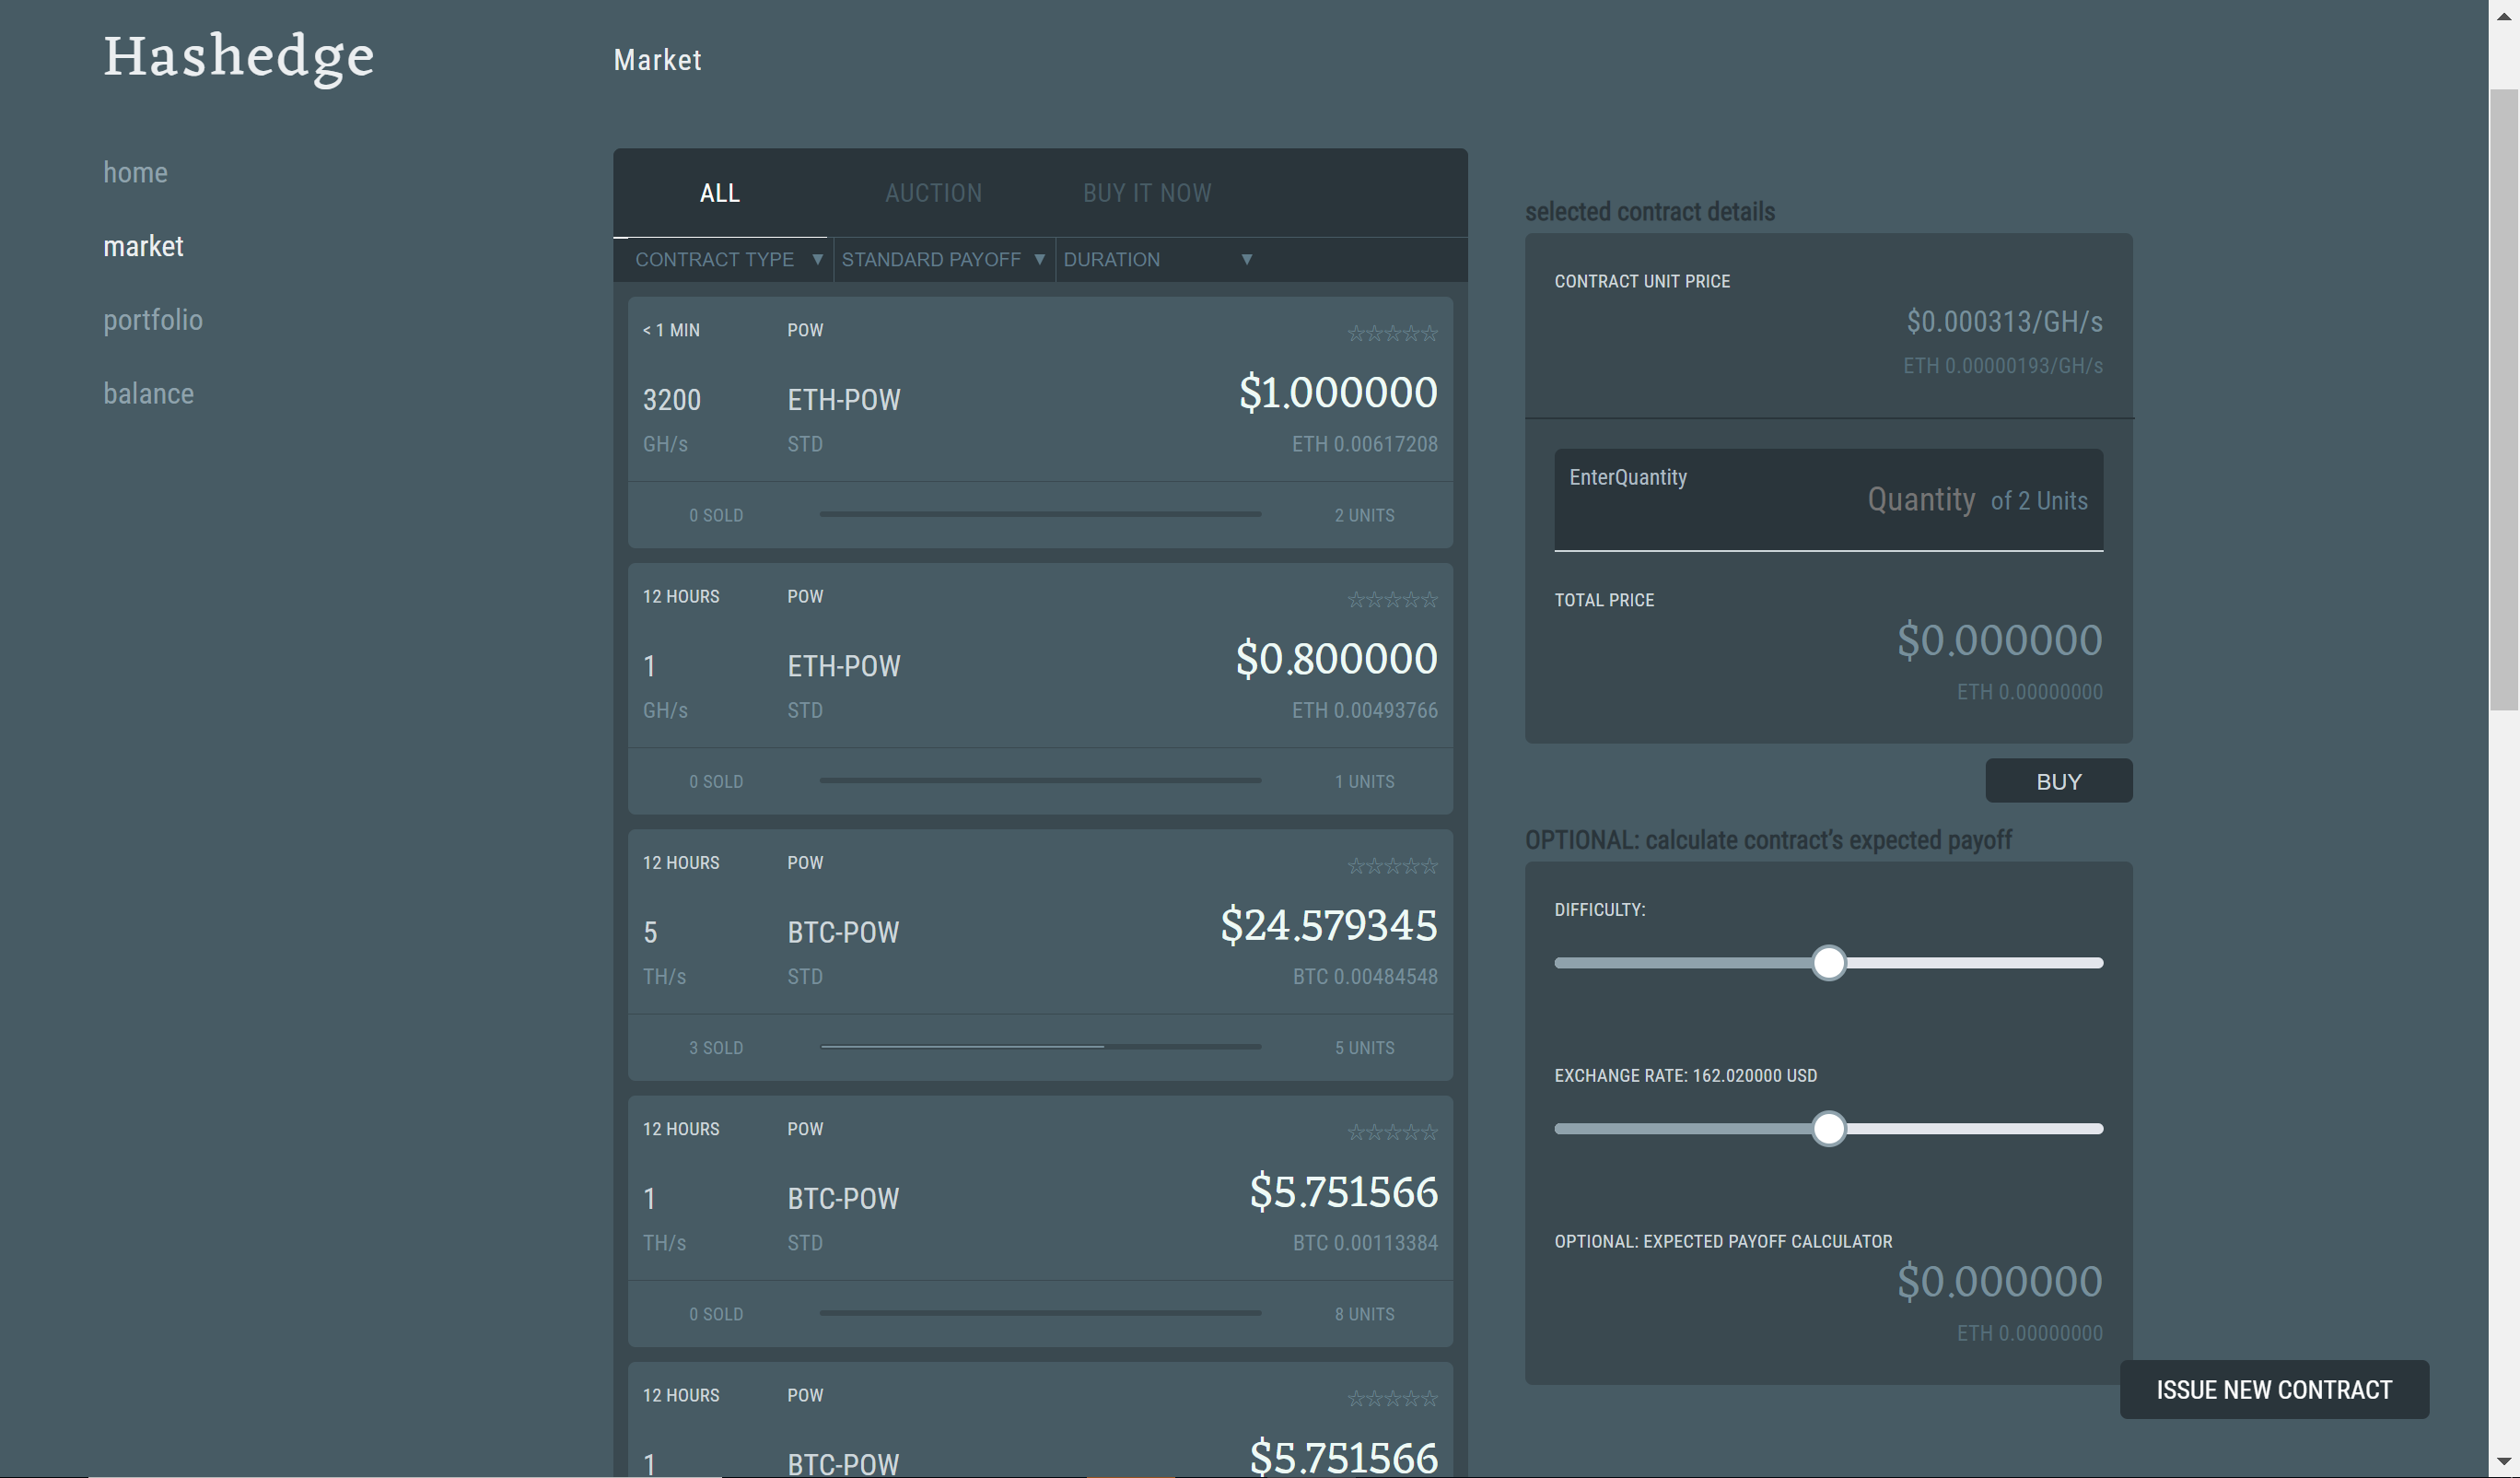
Task: Click the Hashedge logo
Action: (x=239, y=56)
